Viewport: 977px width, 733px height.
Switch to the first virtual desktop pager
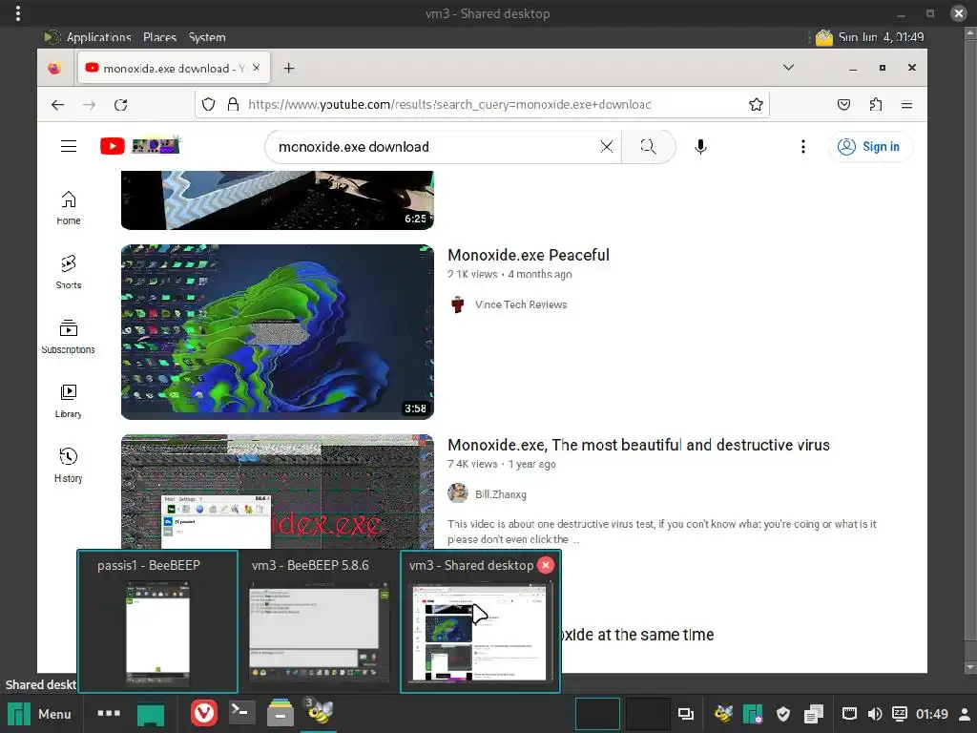(x=597, y=714)
